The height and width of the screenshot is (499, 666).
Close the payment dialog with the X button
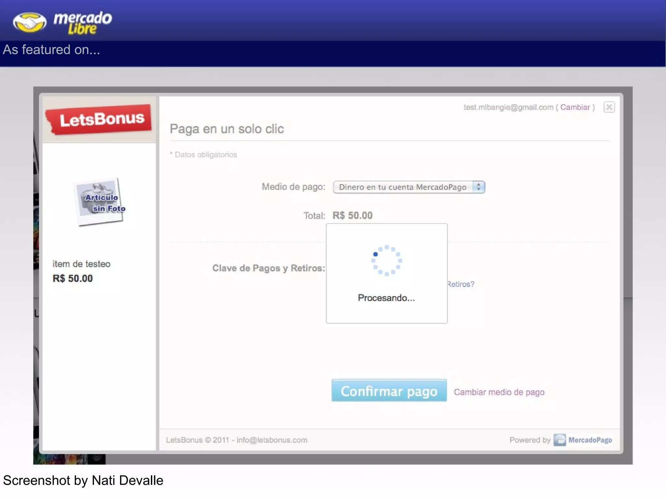pyautogui.click(x=609, y=107)
